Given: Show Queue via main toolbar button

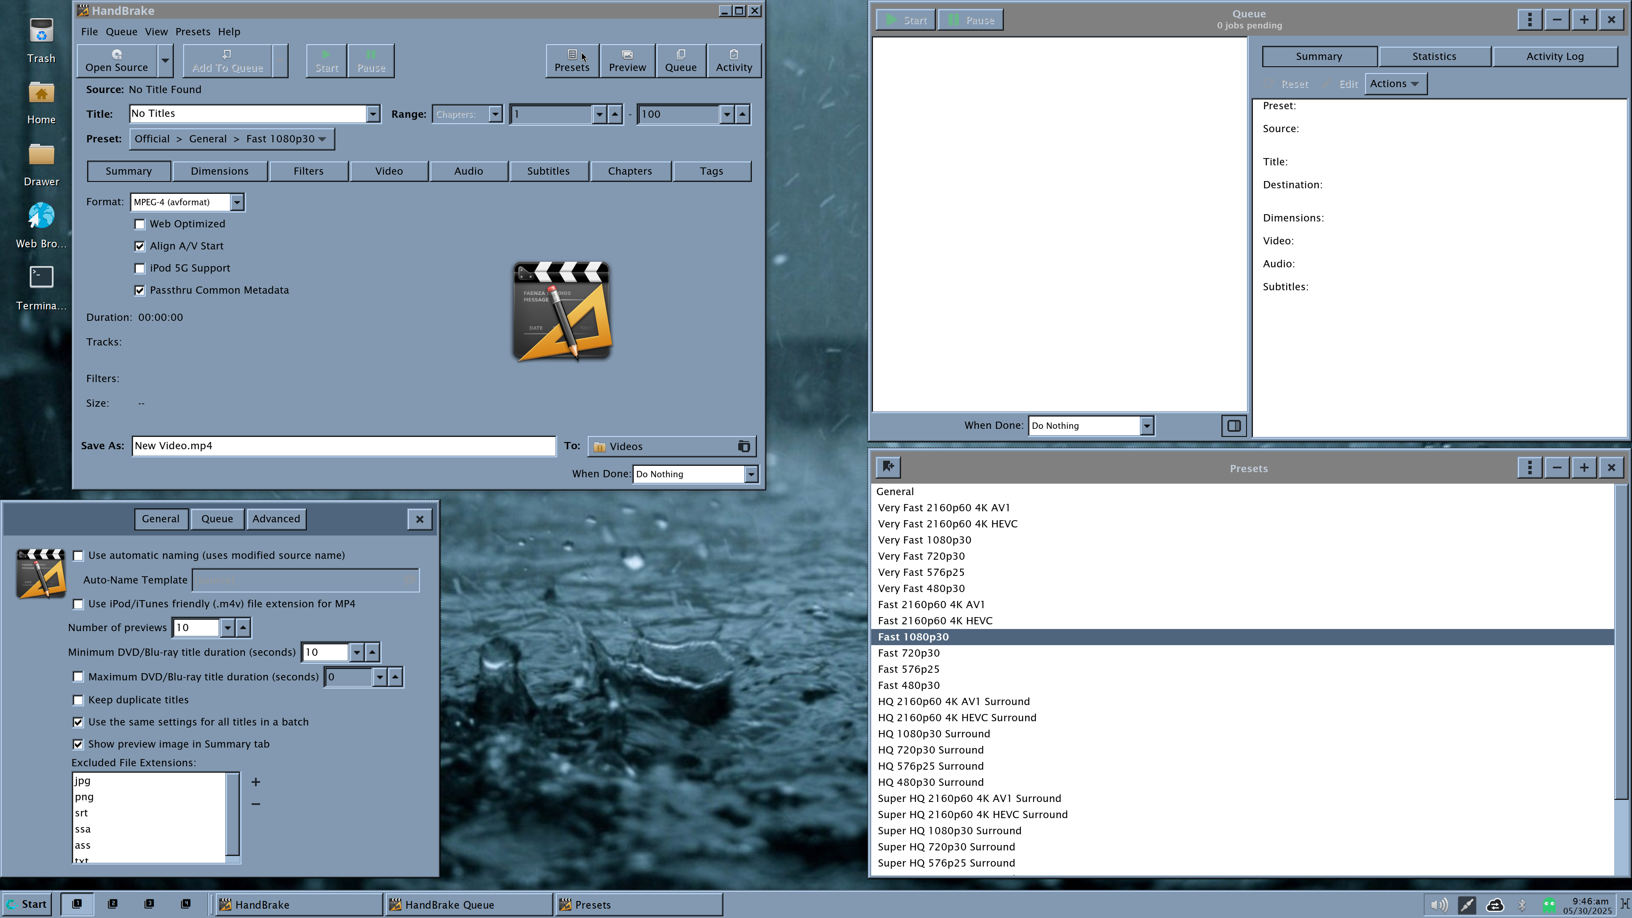Looking at the screenshot, I should click(x=680, y=61).
